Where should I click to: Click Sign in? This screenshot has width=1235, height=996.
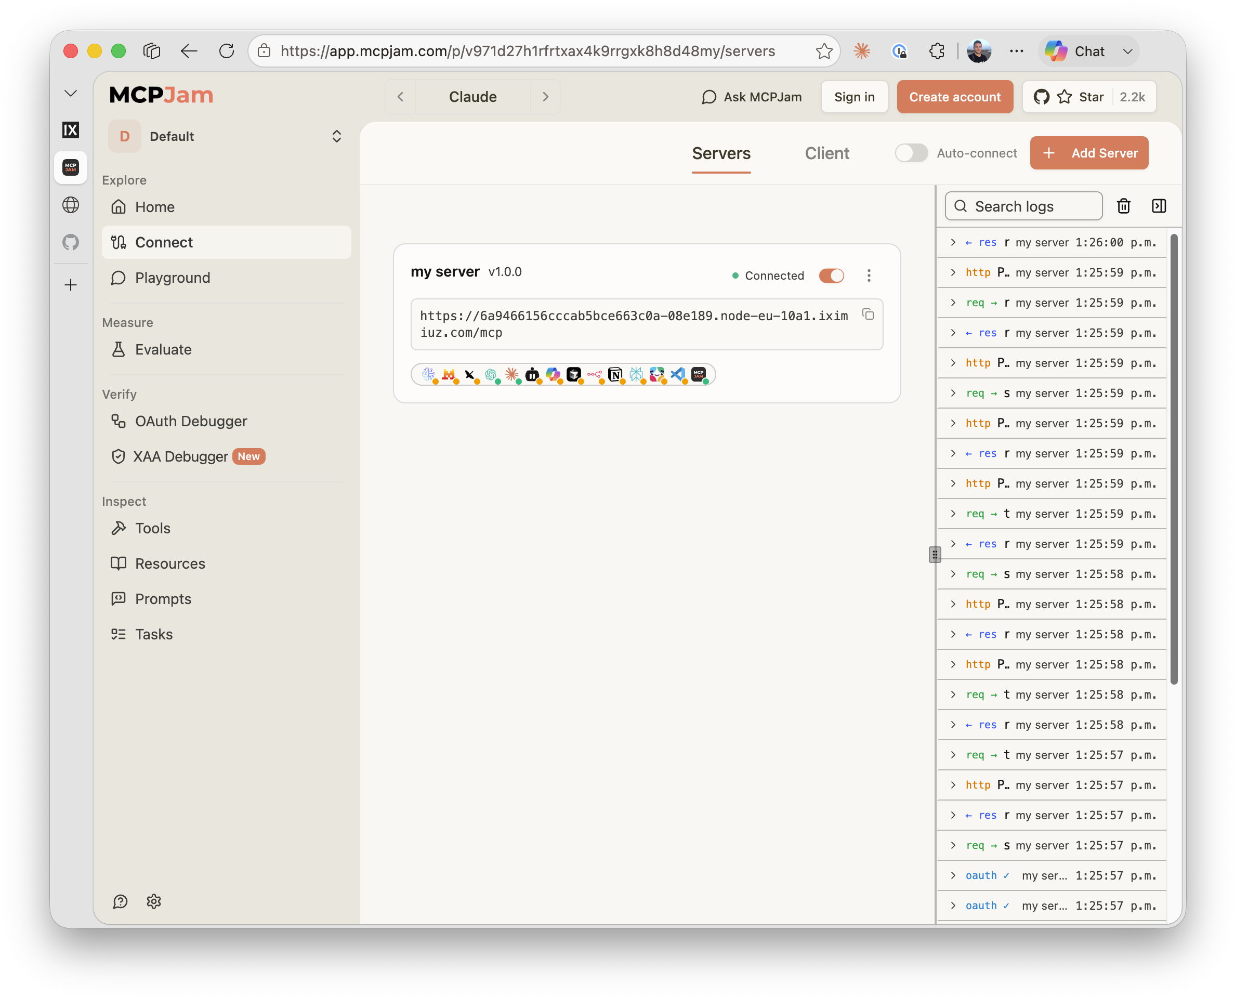[x=854, y=96]
